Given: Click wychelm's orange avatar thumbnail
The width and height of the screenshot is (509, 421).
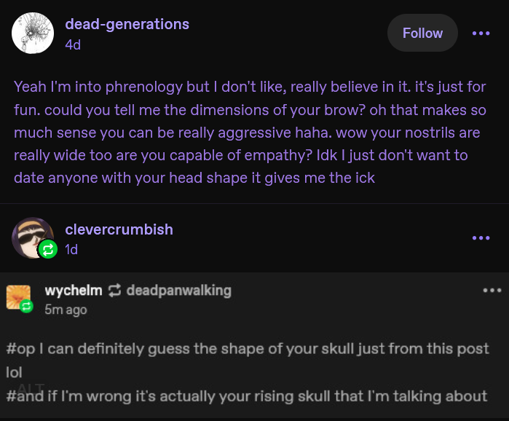Looking at the screenshot, I should pos(18,297).
